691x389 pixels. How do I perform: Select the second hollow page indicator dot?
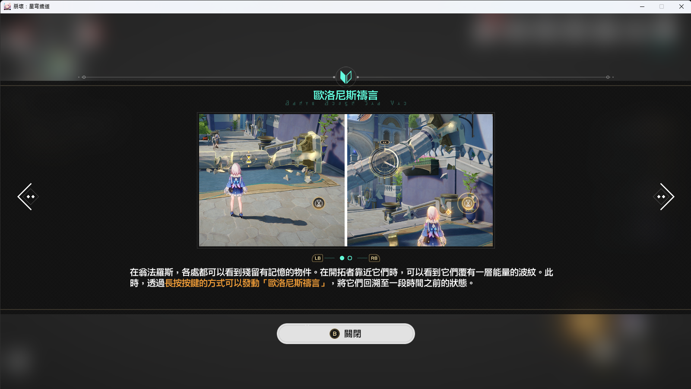350,258
